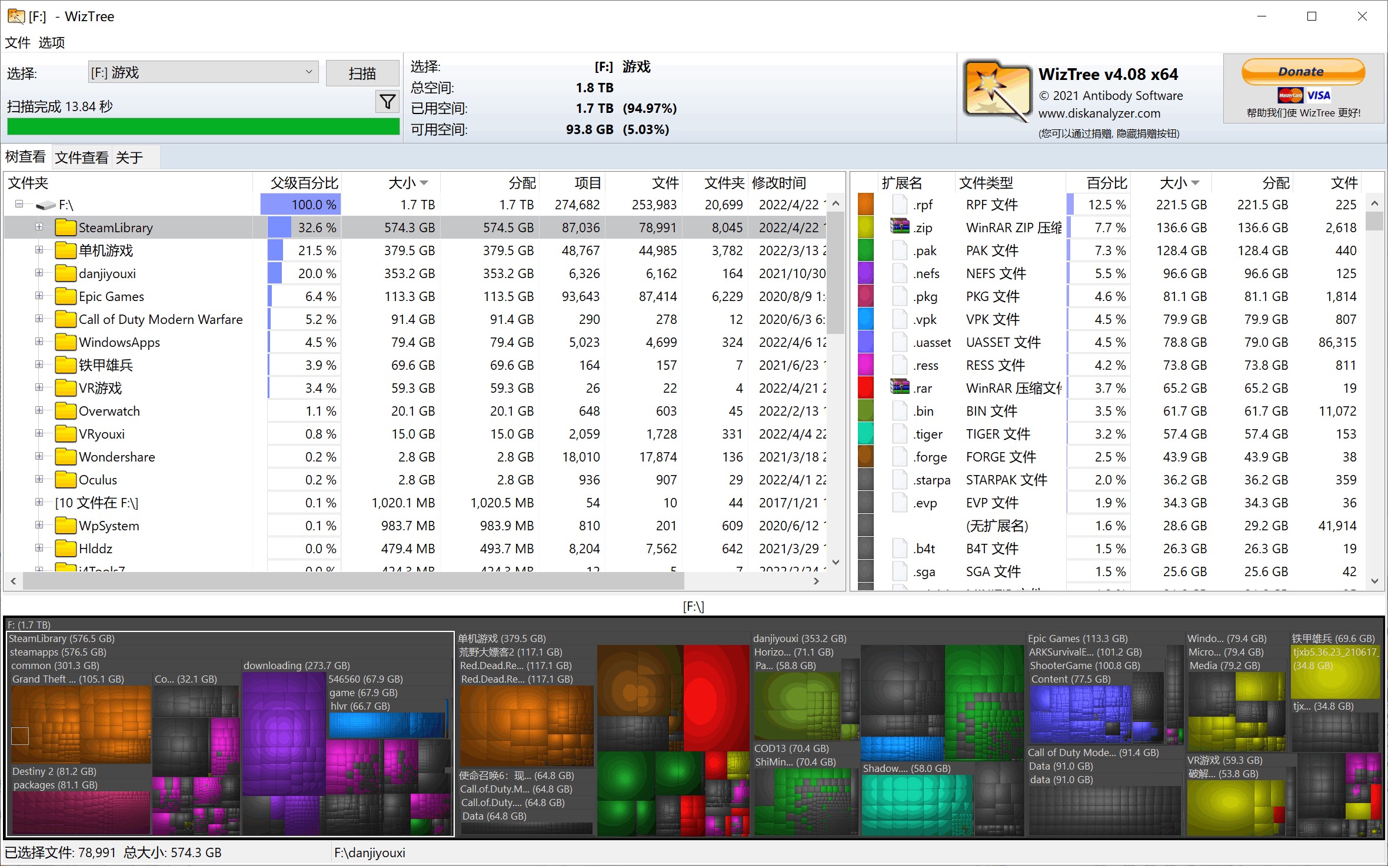This screenshot has height=866, width=1388.
Task: Click the F:\ drive icon in tree
Action: pyautogui.click(x=45, y=205)
